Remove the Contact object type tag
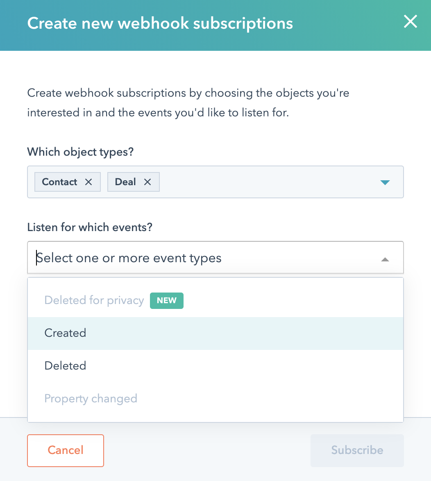This screenshot has height=481, width=431. tap(88, 182)
